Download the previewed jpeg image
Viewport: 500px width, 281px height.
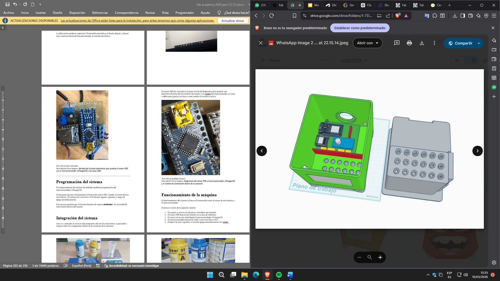tap(422, 43)
